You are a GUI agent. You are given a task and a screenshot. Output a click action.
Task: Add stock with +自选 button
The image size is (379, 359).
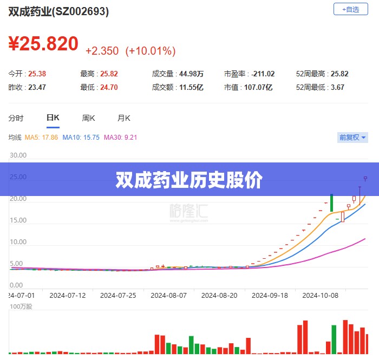click(x=350, y=9)
